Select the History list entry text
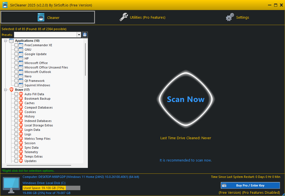The image size is (285, 196). (30, 116)
